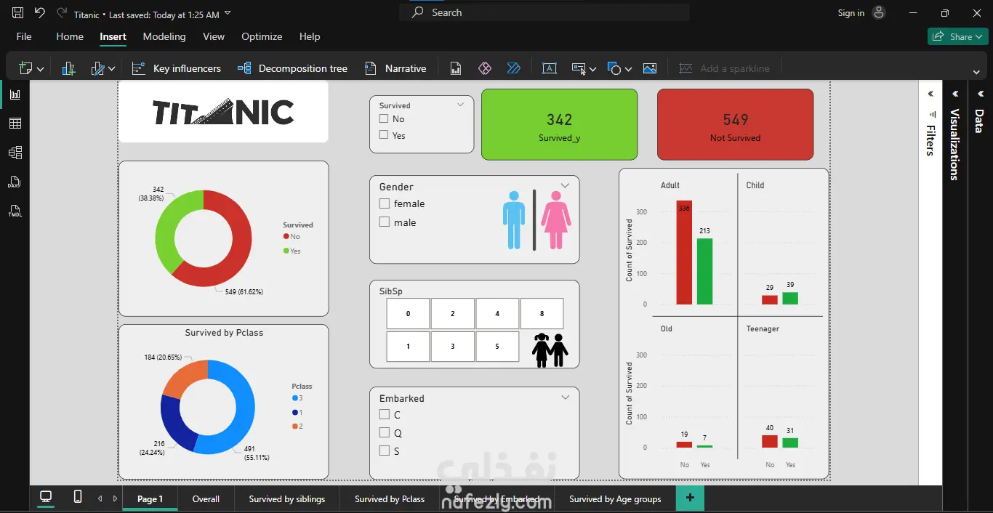Open TMDL view in left sidebar
993x513 pixels.
click(x=15, y=211)
